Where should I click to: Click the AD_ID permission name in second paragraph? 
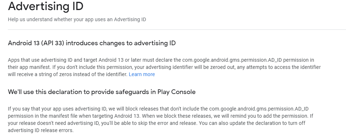click(259, 109)
